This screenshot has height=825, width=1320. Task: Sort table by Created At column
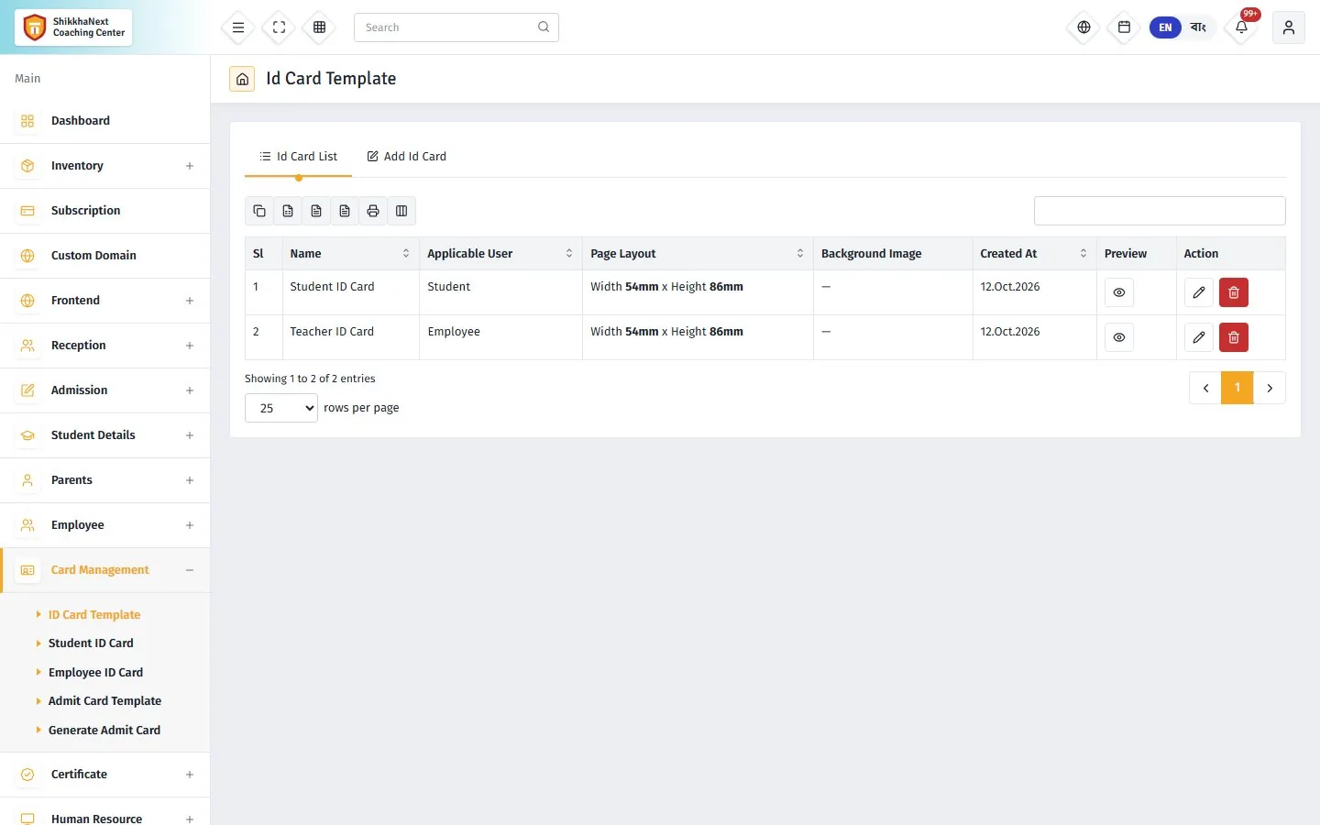point(1035,254)
